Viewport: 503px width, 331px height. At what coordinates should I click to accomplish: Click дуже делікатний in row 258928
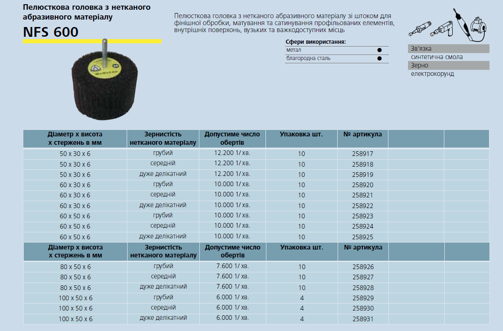tap(163, 287)
